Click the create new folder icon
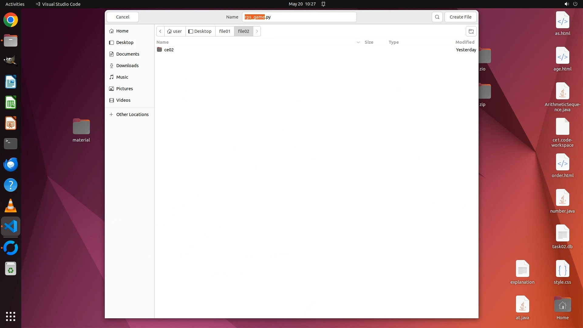The width and height of the screenshot is (583, 328). tap(471, 31)
